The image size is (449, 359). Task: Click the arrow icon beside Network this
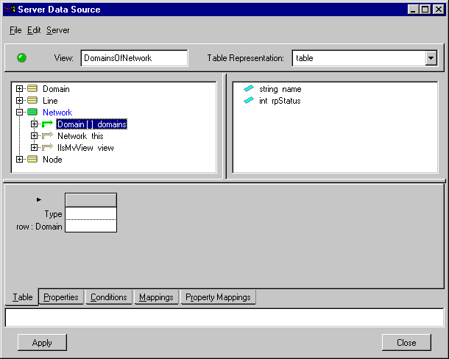47,136
